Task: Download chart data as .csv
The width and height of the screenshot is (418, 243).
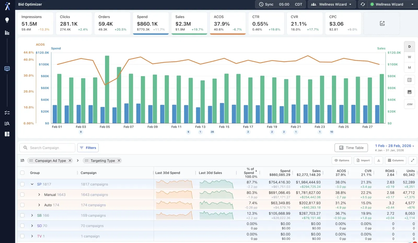Action: [409, 104]
